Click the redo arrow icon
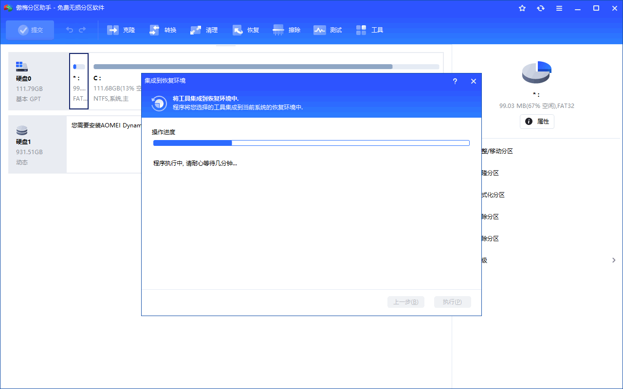This screenshot has height=389, width=623. 82,30
